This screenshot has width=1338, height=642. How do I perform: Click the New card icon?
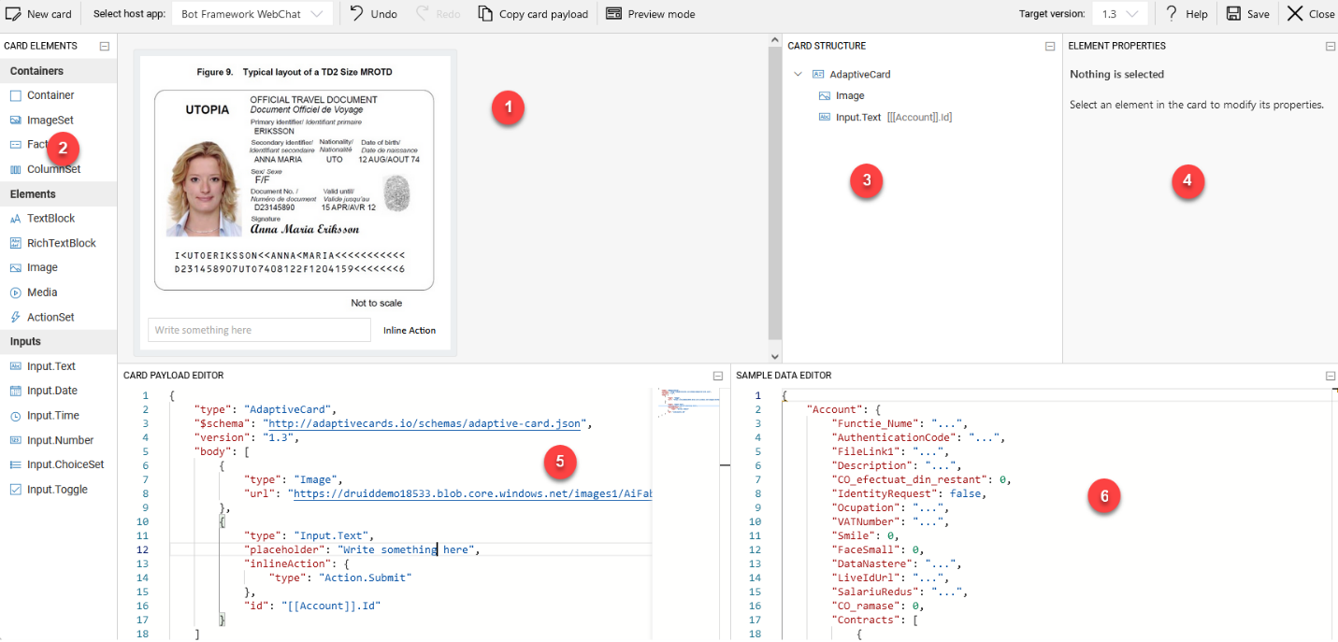pos(13,14)
